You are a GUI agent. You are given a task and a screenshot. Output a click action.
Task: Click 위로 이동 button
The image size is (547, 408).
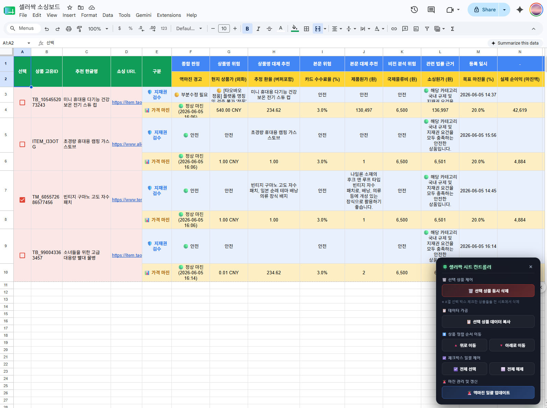[464, 345]
